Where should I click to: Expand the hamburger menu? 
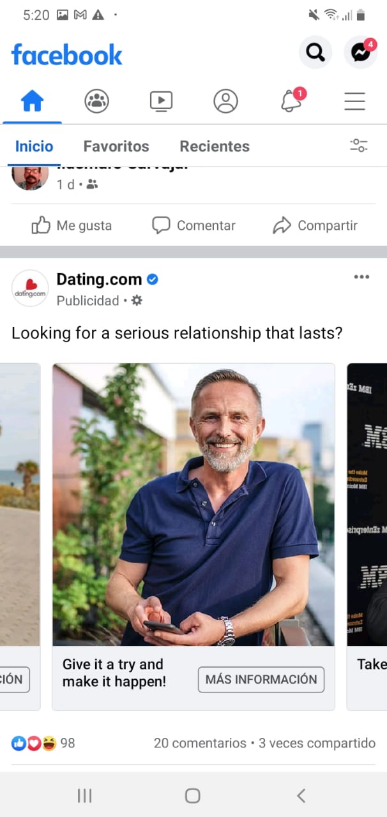pos(354,101)
